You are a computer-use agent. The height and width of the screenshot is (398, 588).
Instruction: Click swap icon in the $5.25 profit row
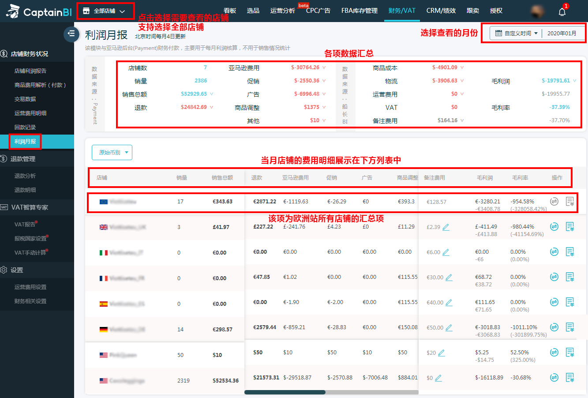tap(554, 352)
